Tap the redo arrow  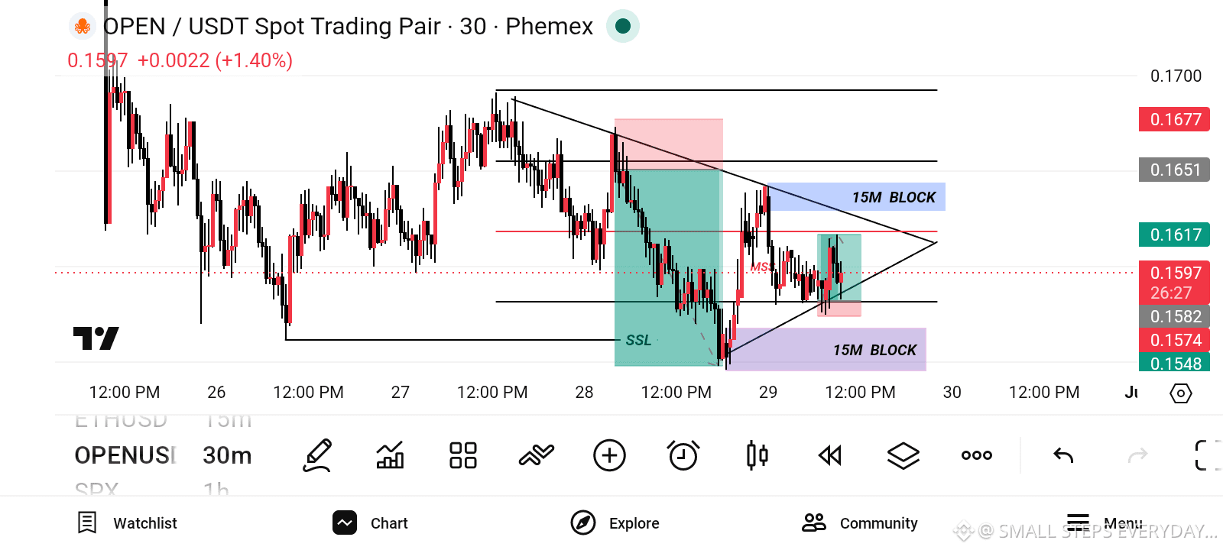(x=1137, y=455)
